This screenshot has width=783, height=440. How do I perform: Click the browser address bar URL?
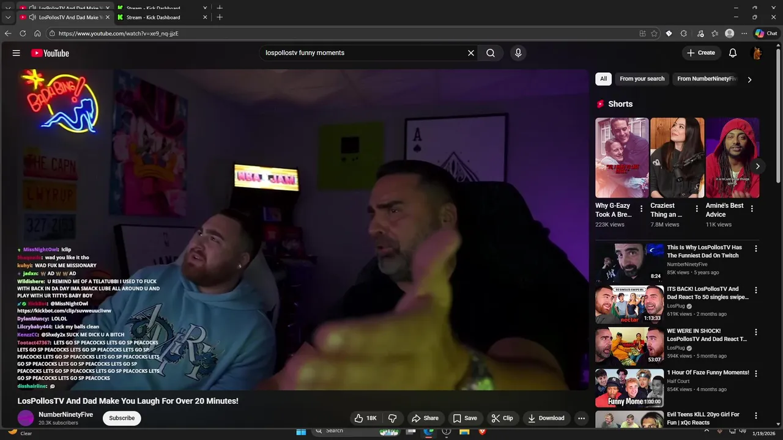(118, 34)
